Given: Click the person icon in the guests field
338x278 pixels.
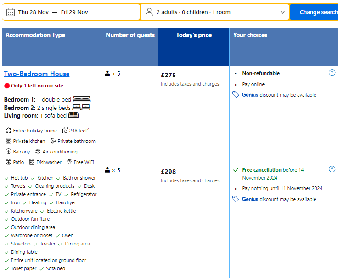Looking at the screenshot, I should 149,12.
